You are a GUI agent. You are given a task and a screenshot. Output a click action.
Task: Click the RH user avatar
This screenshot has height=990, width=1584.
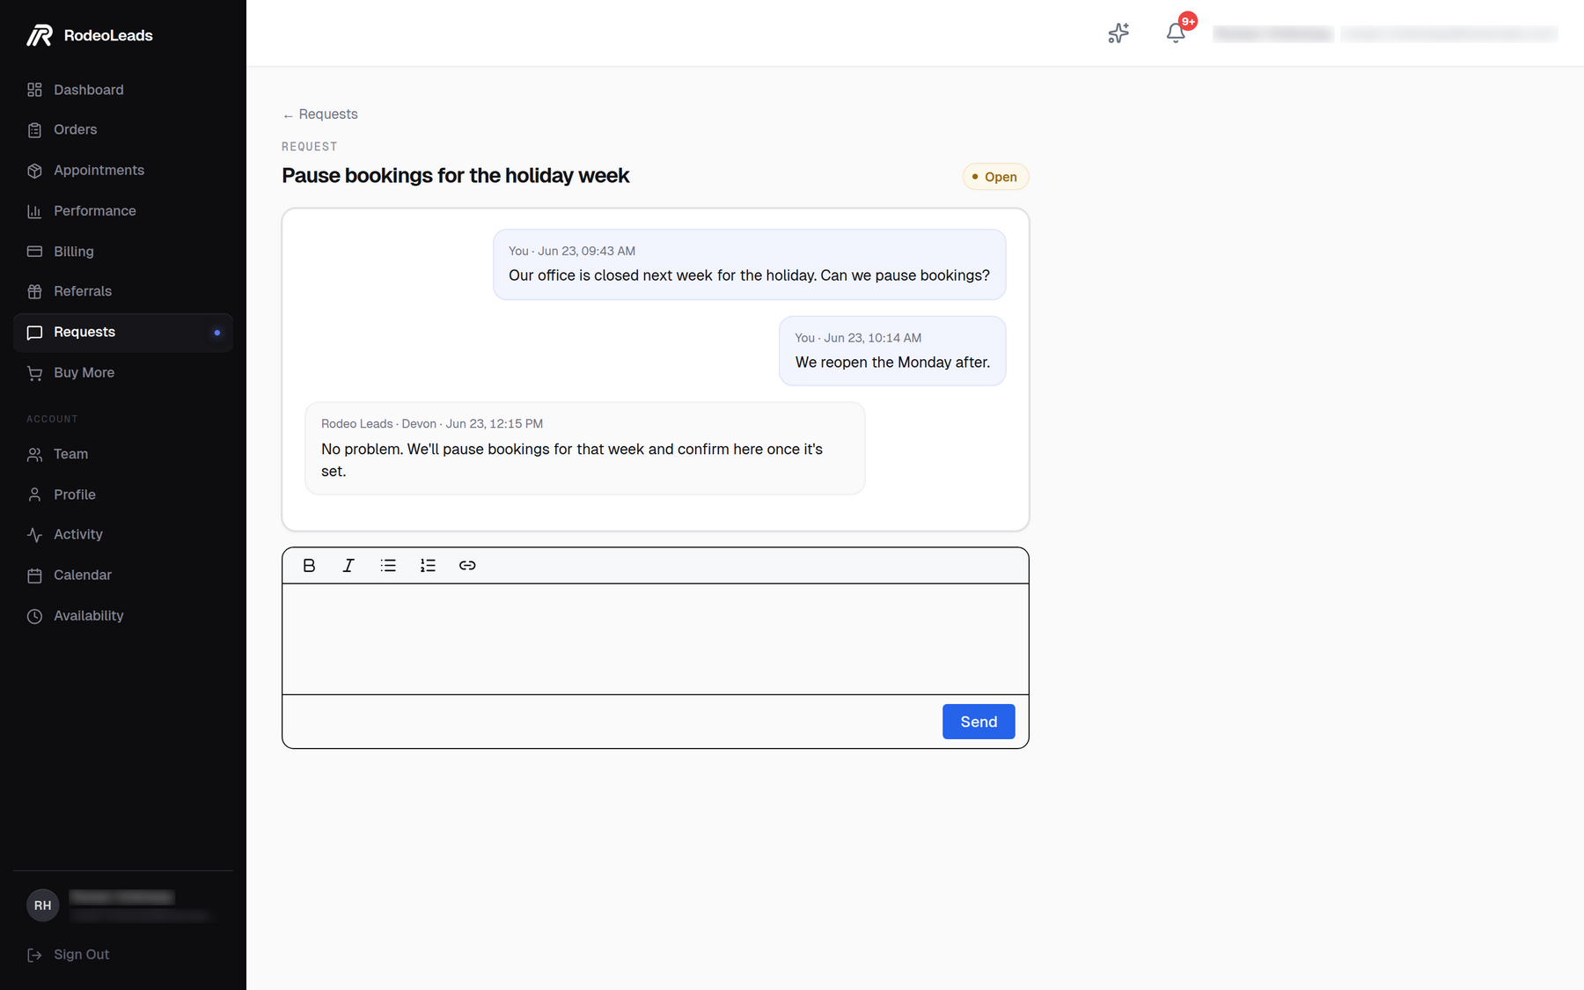pyautogui.click(x=43, y=906)
